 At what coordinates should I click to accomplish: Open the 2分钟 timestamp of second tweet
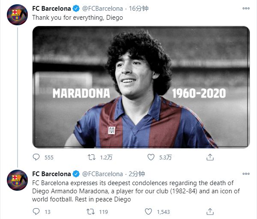[137, 174]
